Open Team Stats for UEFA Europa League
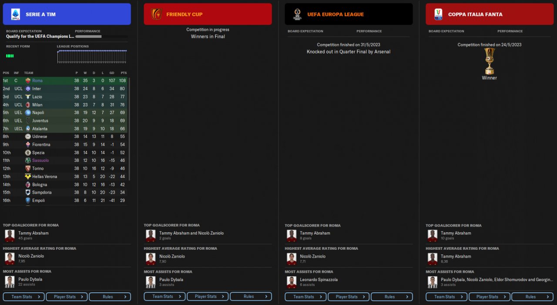The image size is (557, 305). [x=305, y=297]
